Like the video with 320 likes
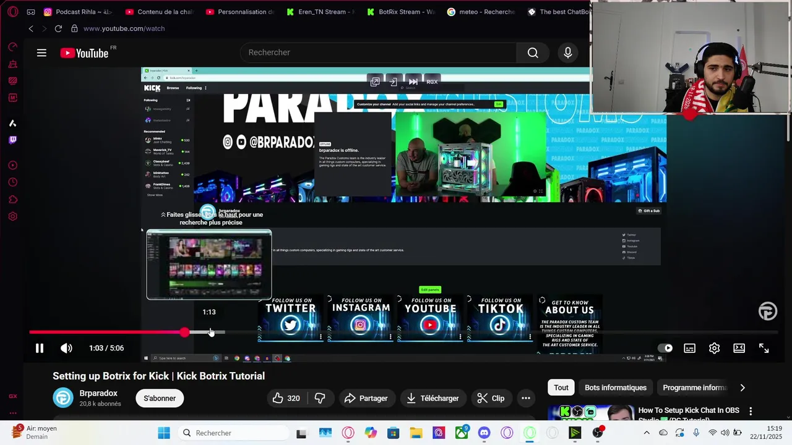This screenshot has width=792, height=445. [x=286, y=398]
